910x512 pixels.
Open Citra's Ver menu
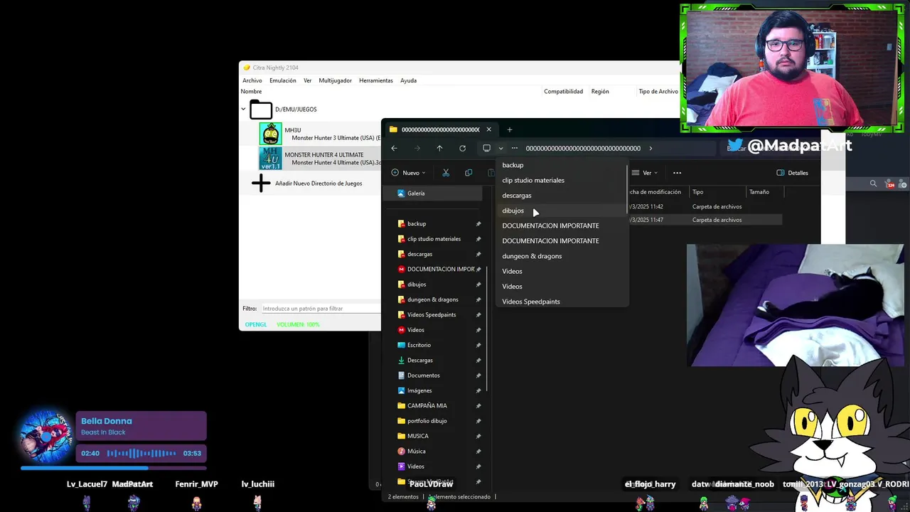[307, 80]
